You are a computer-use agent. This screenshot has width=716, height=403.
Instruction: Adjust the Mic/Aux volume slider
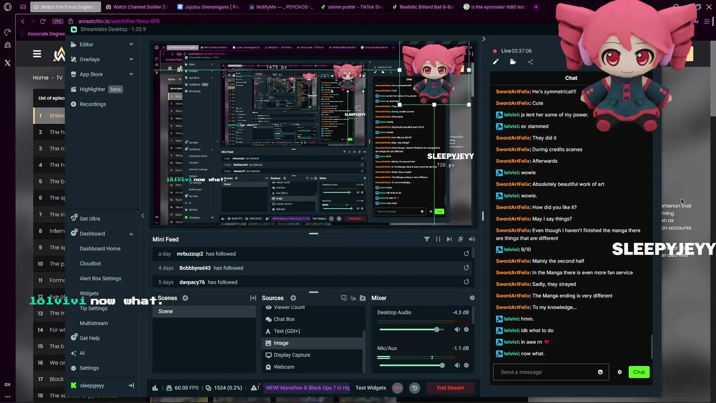click(x=412, y=365)
